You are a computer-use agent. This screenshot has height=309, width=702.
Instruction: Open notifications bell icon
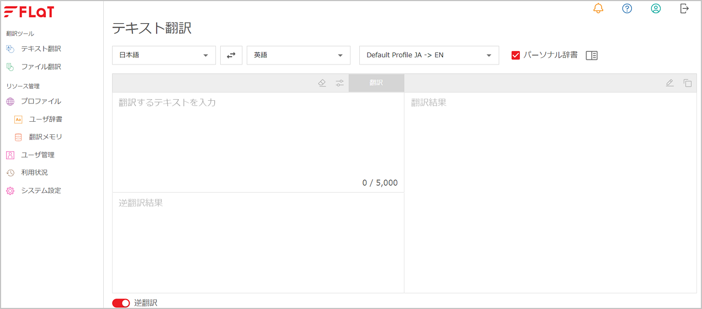click(598, 8)
